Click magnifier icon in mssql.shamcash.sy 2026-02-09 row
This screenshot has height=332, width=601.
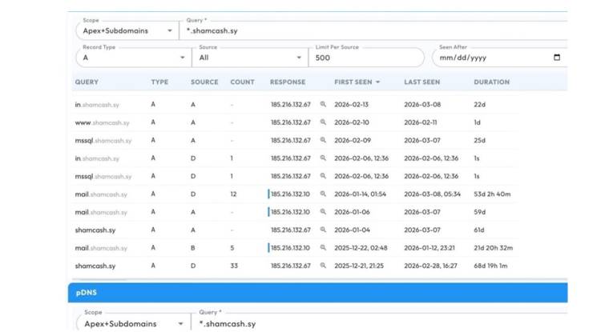(x=324, y=141)
